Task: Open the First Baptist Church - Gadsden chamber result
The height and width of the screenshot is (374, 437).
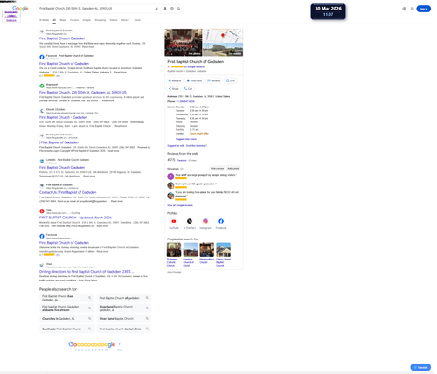Action: point(63,117)
